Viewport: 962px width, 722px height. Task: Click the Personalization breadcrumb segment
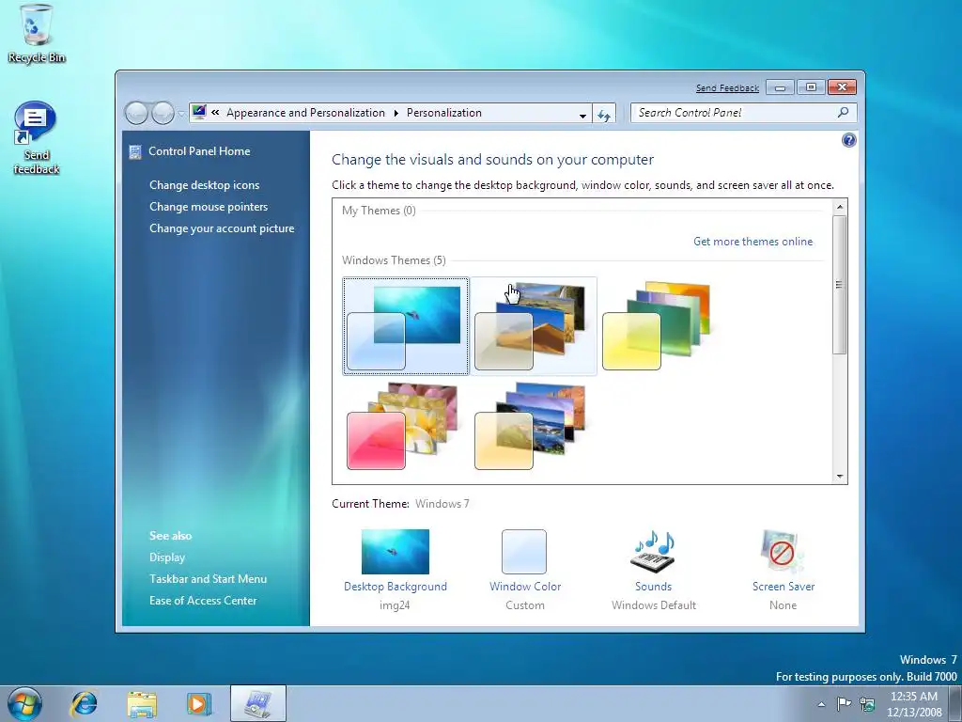(444, 113)
